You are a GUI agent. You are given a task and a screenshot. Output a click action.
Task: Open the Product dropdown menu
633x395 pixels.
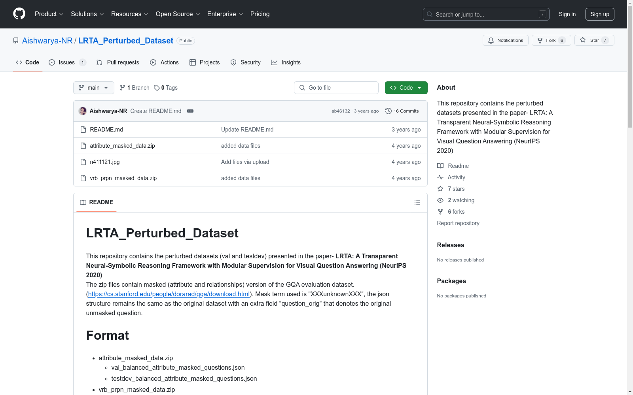(x=49, y=14)
